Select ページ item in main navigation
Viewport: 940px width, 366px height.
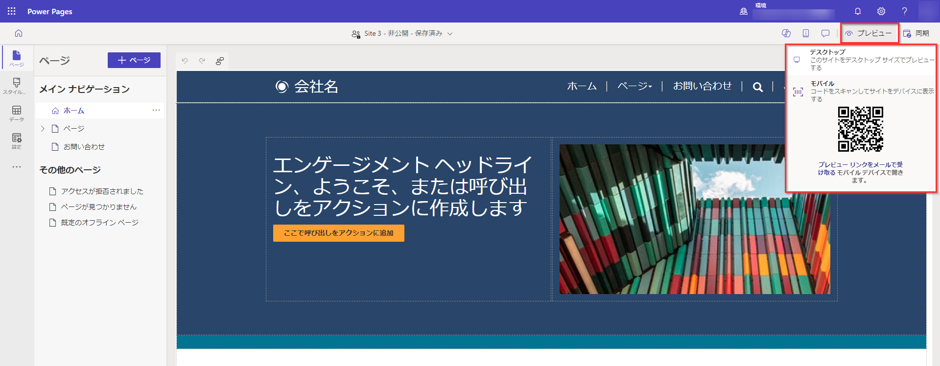[74, 129]
